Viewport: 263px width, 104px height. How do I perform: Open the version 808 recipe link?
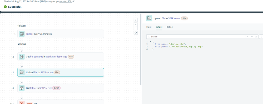66,1
